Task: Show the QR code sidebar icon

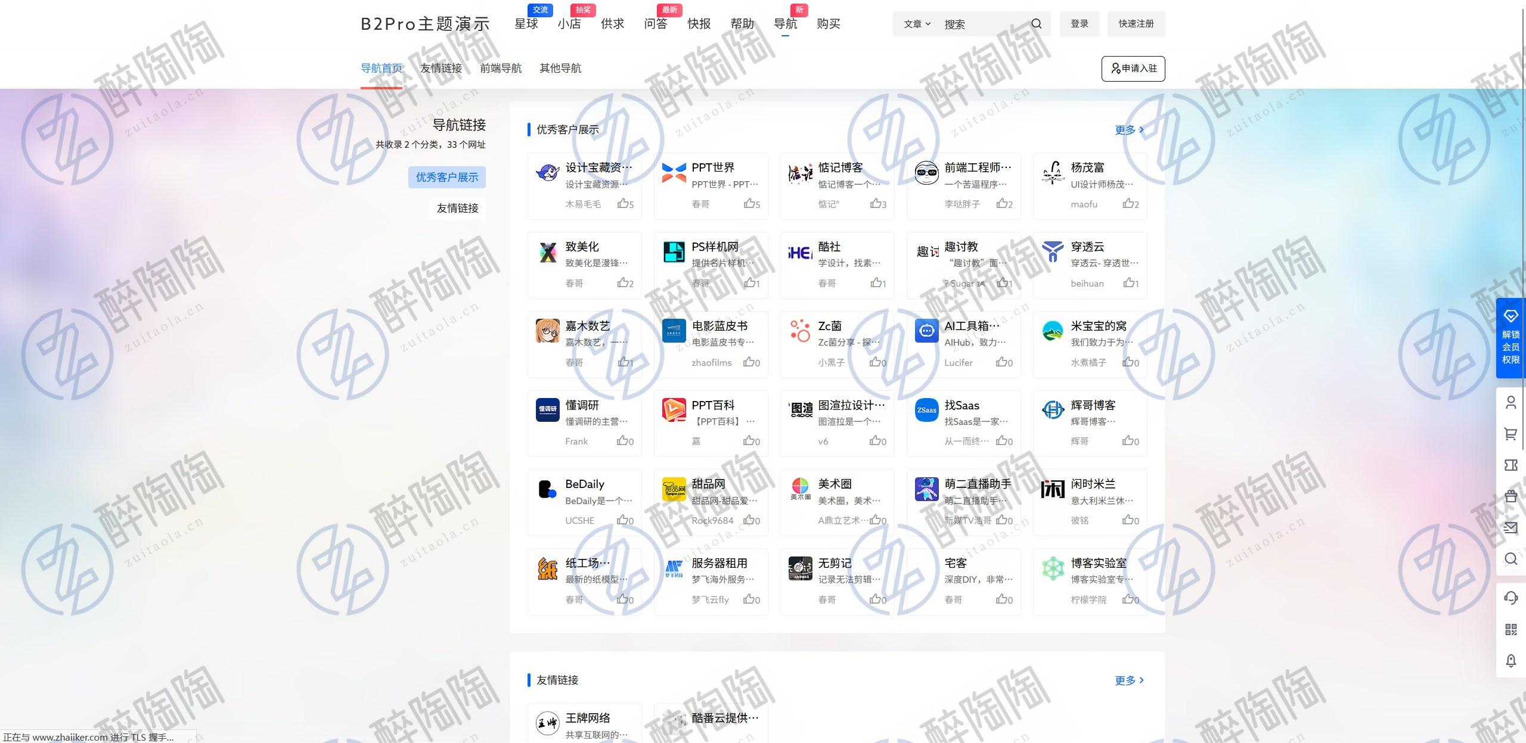Action: point(1511,629)
